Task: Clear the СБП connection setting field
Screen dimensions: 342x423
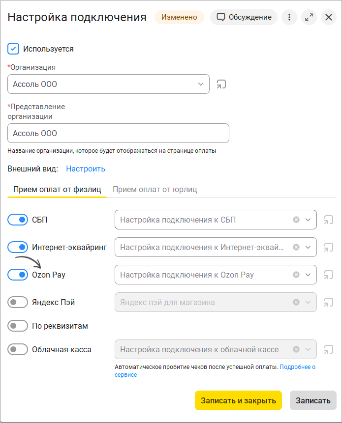Action: pyautogui.click(x=296, y=220)
